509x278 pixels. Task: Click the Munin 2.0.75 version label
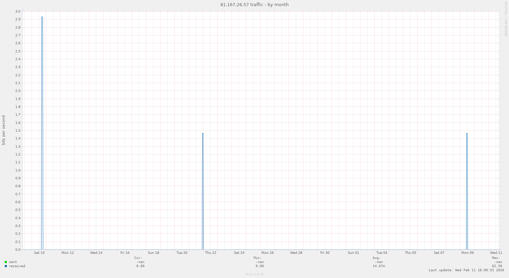click(x=254, y=274)
